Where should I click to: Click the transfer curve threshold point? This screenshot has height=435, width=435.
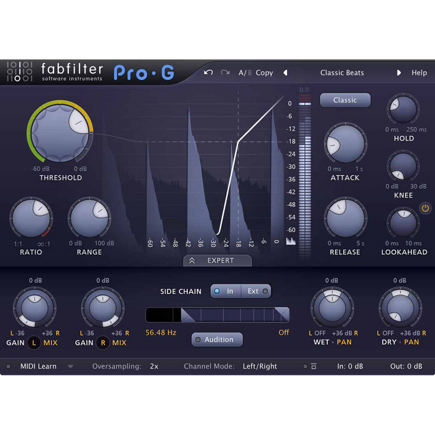238,142
